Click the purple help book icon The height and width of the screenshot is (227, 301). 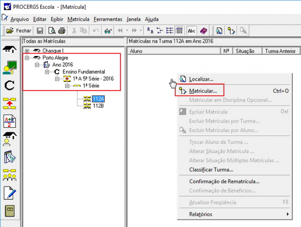tap(204, 30)
